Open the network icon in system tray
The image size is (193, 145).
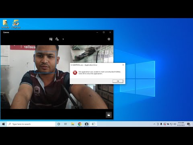[171, 124]
